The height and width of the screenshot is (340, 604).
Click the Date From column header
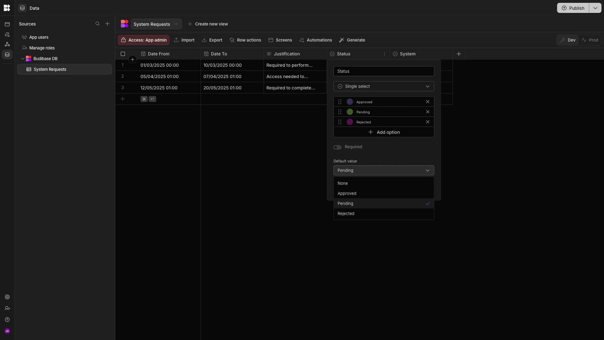(169, 54)
